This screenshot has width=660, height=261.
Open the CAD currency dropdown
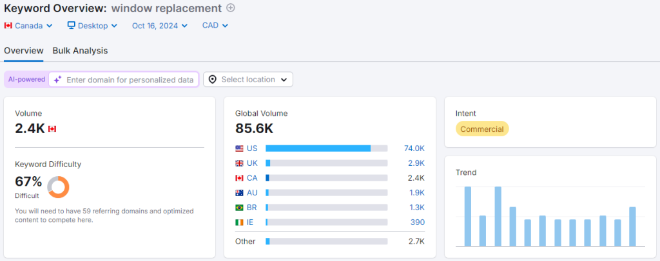tap(215, 26)
